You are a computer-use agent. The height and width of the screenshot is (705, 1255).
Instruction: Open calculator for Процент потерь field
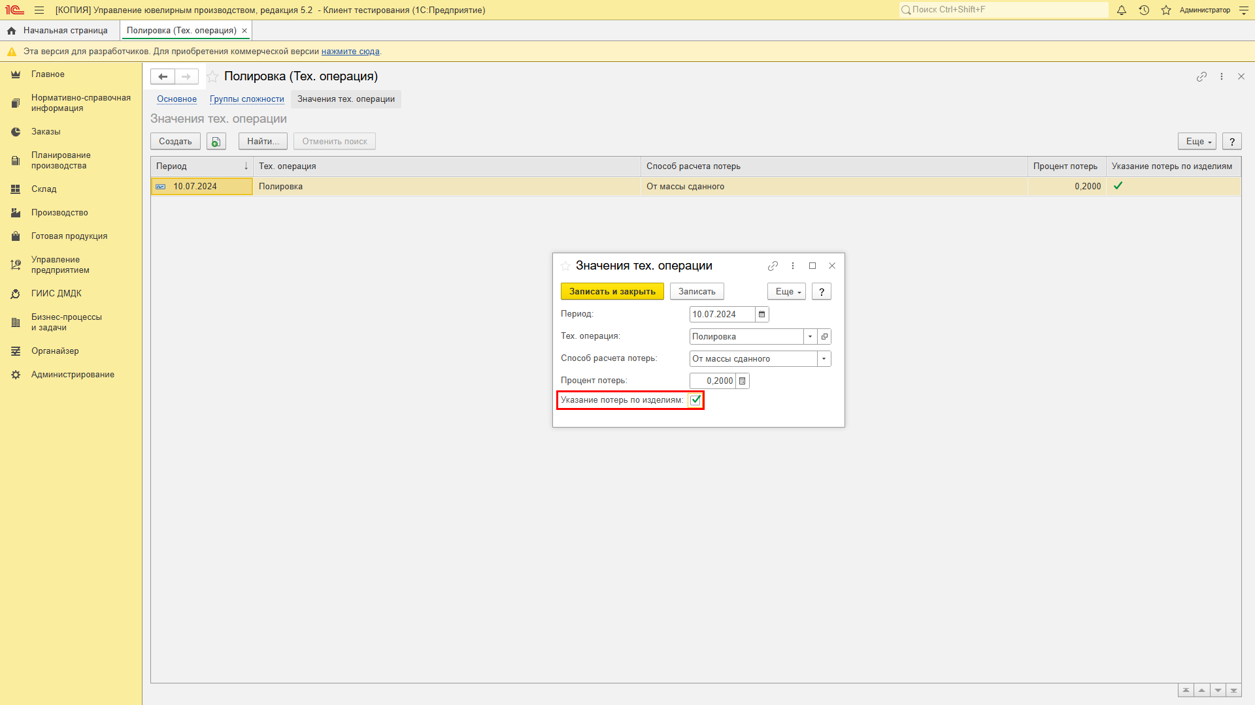coord(742,381)
